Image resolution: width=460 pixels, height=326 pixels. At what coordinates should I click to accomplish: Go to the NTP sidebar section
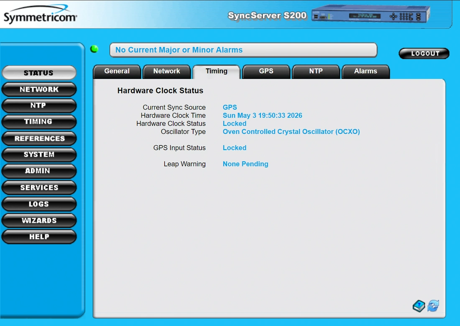pos(39,106)
